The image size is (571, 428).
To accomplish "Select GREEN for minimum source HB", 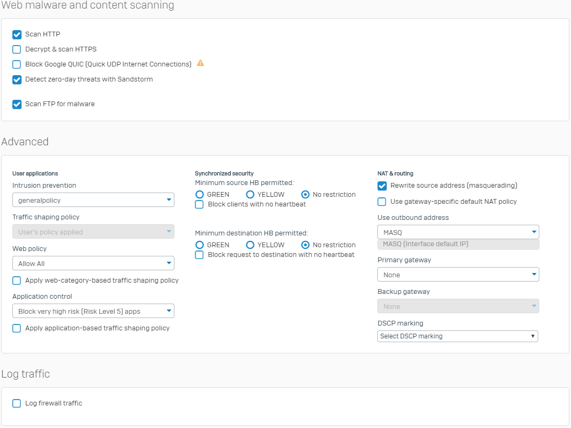I will (200, 195).
